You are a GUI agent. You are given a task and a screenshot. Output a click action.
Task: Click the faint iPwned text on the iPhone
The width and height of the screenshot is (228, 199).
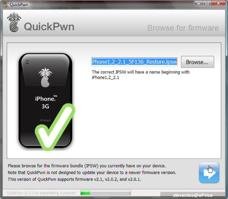click(x=45, y=120)
